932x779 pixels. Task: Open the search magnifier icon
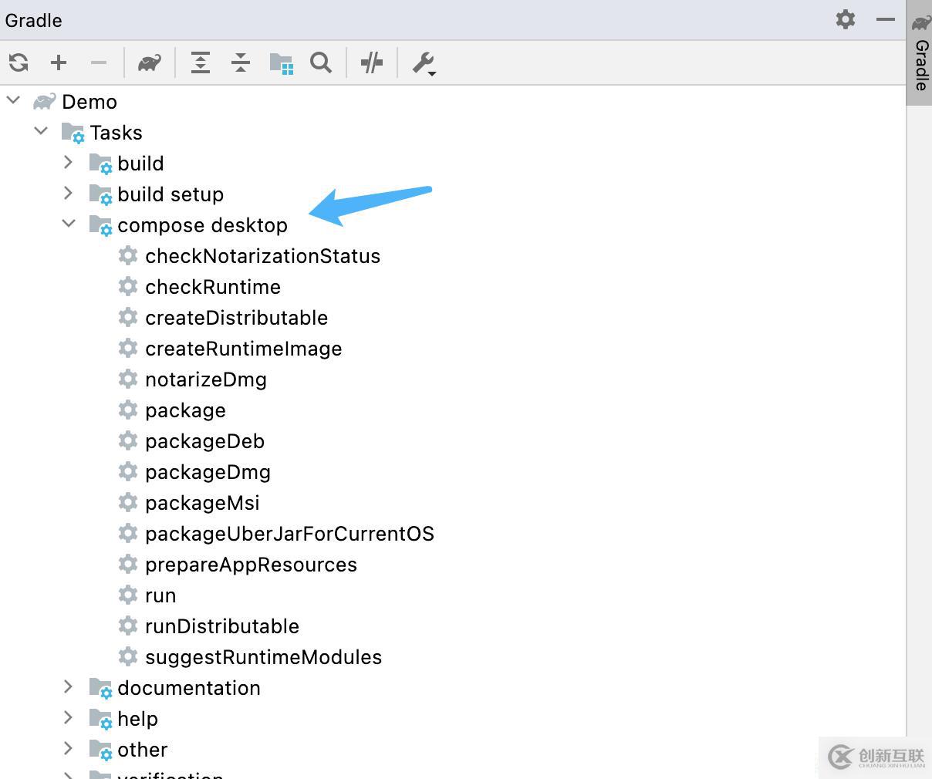321,62
